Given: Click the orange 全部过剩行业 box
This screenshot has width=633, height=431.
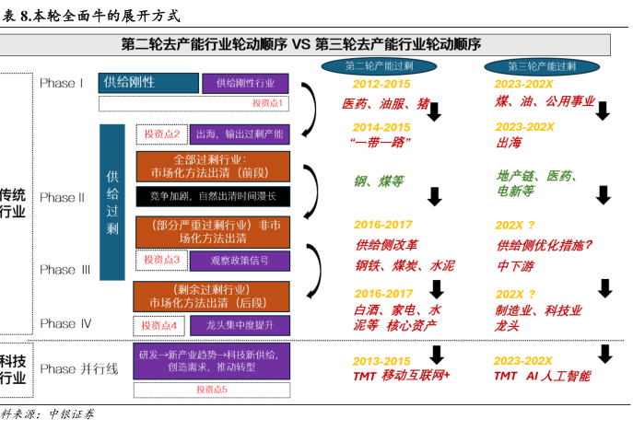Looking at the screenshot, I should pyautogui.click(x=213, y=166).
